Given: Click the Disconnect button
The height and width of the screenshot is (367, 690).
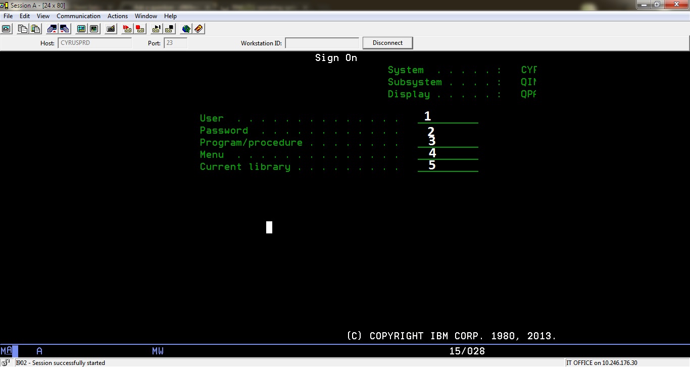Looking at the screenshot, I should tap(387, 42).
